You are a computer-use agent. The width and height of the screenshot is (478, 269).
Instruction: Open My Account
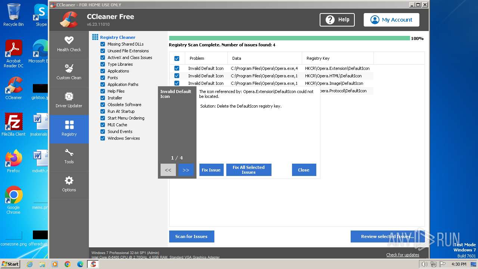click(x=391, y=20)
